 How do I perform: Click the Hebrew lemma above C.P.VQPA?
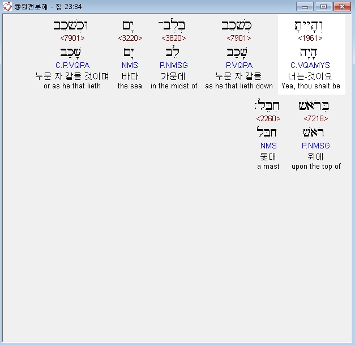point(70,52)
